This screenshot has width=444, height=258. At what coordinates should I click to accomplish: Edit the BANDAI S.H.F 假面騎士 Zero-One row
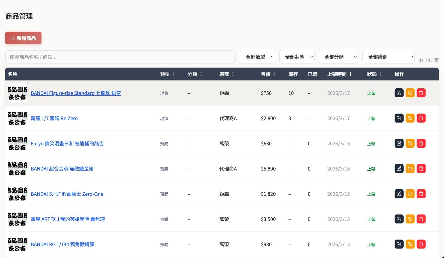point(399,194)
